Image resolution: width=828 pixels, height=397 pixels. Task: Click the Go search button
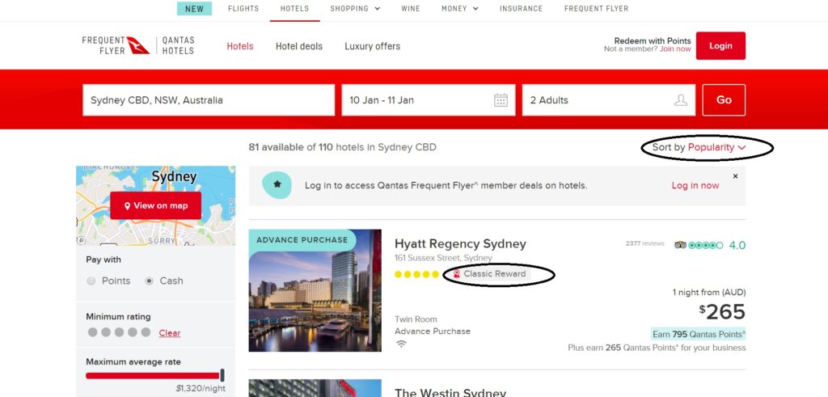724,99
